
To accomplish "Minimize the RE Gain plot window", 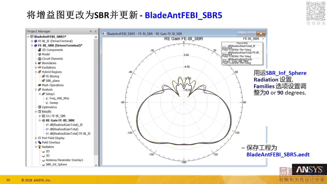I will [242, 34].
